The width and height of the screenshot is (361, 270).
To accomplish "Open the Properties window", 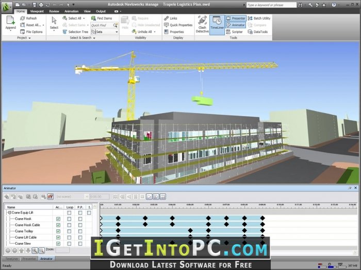I will coord(174,32).
